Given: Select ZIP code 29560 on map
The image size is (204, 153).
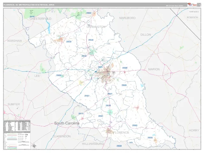Looking at the screenshot, I should [119, 146].
